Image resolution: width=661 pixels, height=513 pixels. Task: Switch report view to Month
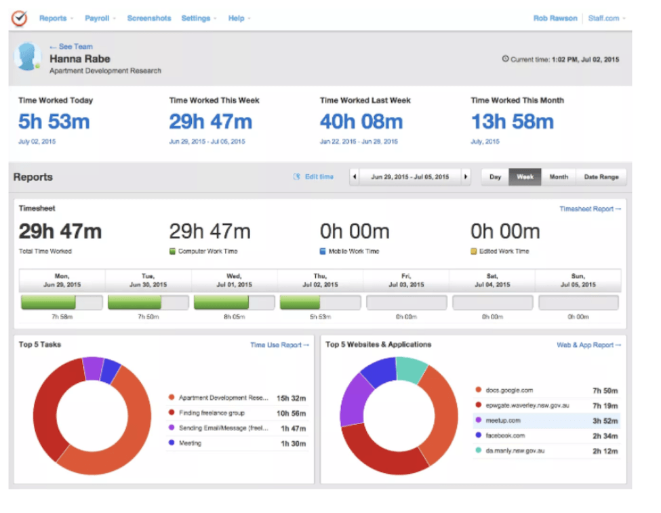click(x=559, y=177)
